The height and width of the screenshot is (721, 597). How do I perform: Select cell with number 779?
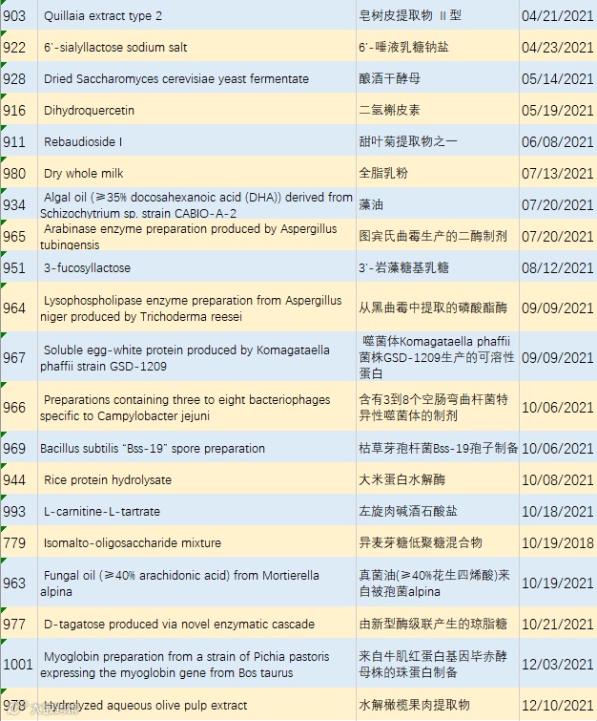click(19, 542)
